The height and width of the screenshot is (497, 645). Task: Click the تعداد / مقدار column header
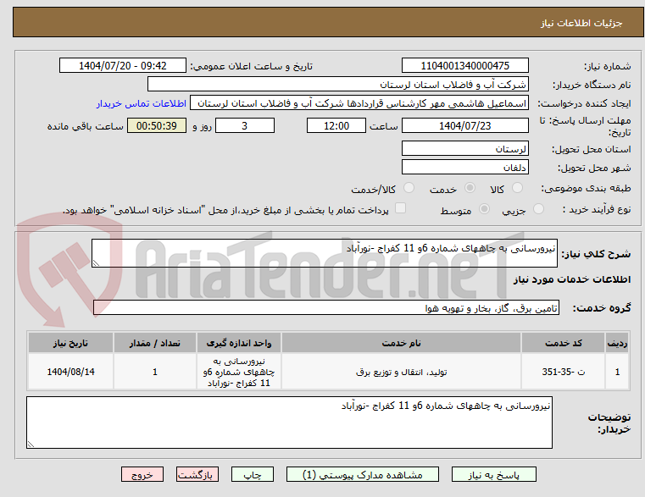(154, 343)
